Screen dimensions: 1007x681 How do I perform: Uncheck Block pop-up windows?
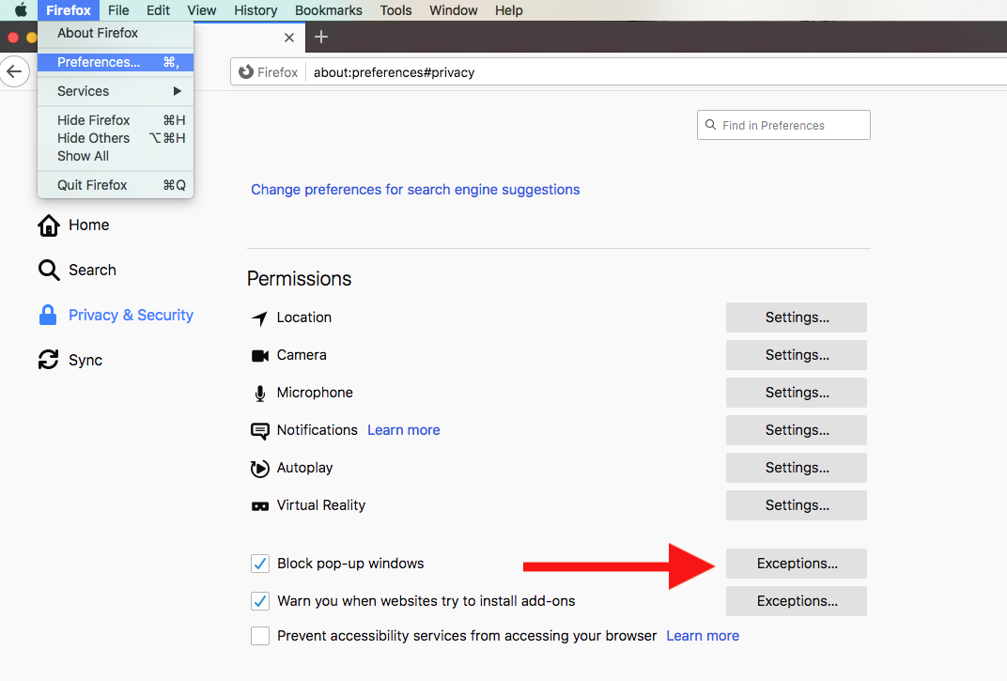(x=260, y=564)
